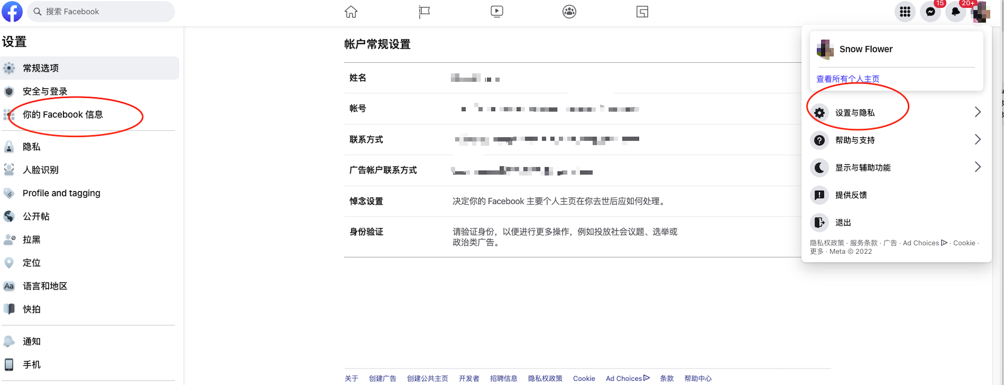Click the 帮助中心 footer link
This screenshot has height=385, width=1004.
[698, 379]
